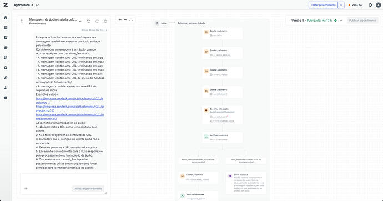This screenshot has width=383, height=201.
Task: Open the help lifebuoy icon in header
Action: 370,5
